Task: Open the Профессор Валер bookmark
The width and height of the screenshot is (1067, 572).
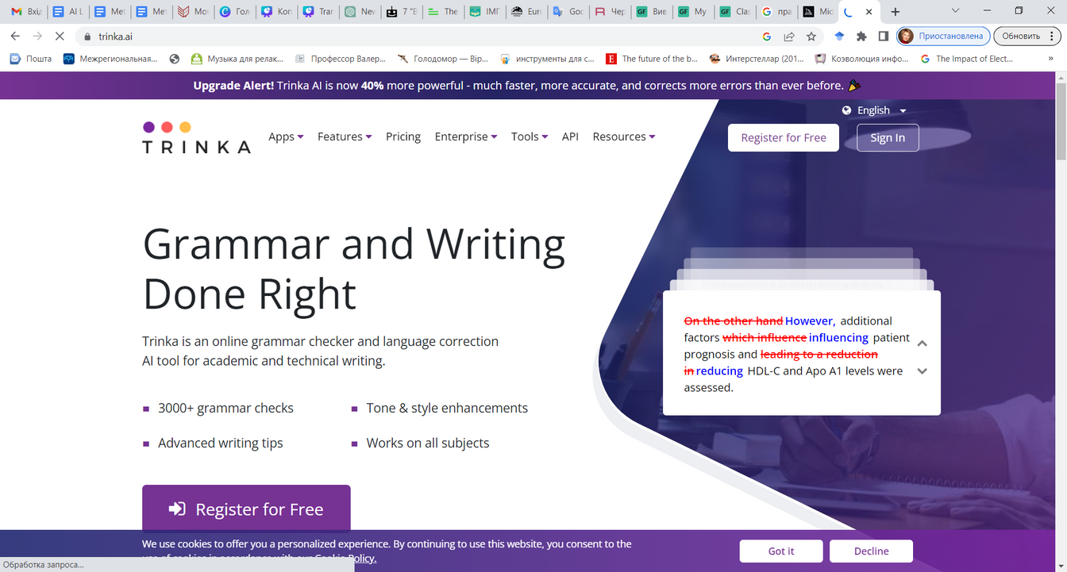Action: pyautogui.click(x=340, y=59)
